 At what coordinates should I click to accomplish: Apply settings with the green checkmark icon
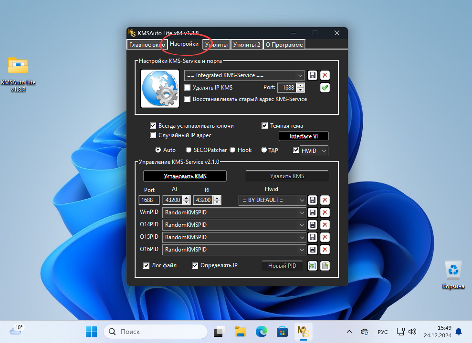pos(325,88)
